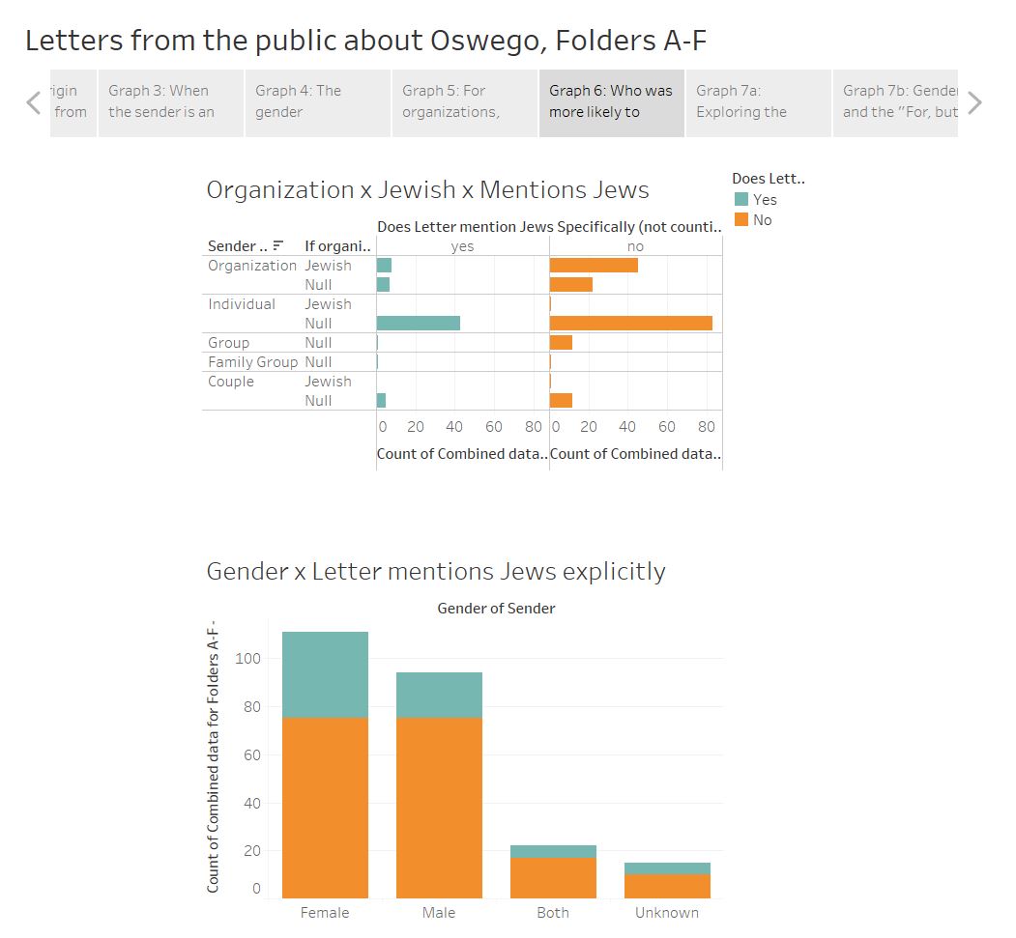Viewport: 1016px width, 938px height.
Task: Select the Female axis label
Action: [325, 913]
